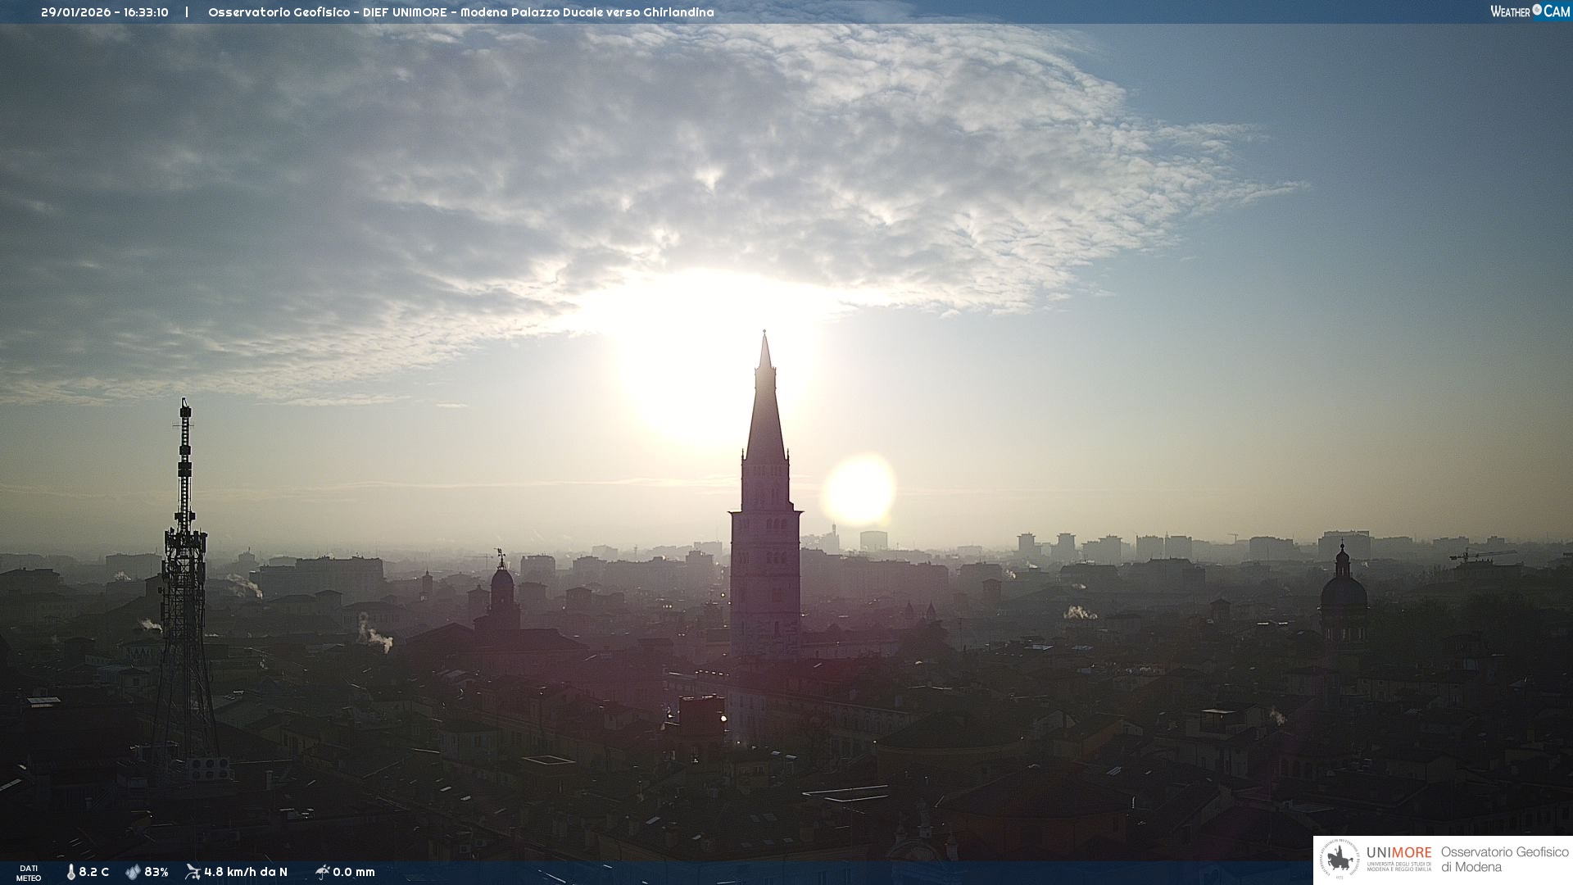1573x885 pixels.
Task: Click the UNIMORE wordmark
Action: (1398, 853)
